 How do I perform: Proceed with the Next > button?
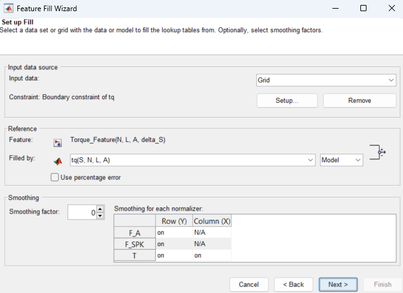tap(338, 284)
